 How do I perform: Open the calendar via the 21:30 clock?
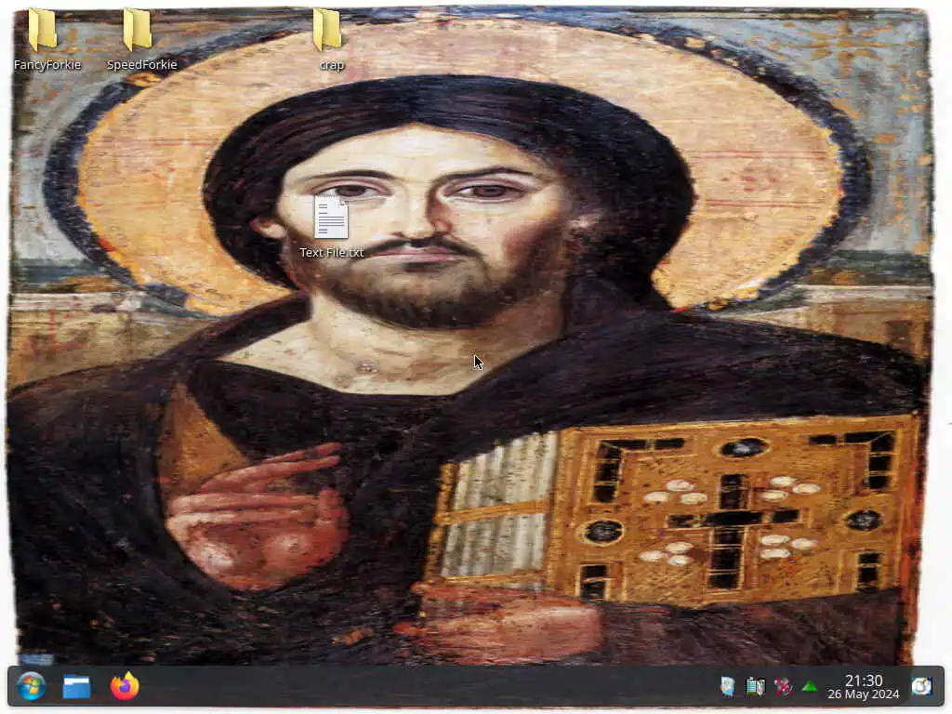[x=864, y=687]
